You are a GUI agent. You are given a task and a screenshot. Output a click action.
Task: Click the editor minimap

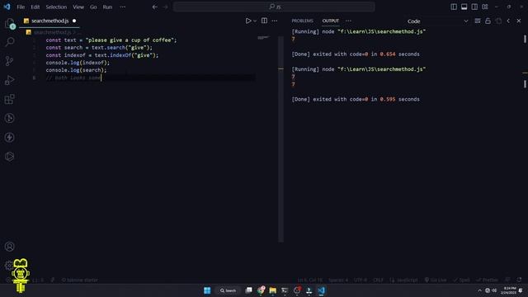click(x=264, y=37)
